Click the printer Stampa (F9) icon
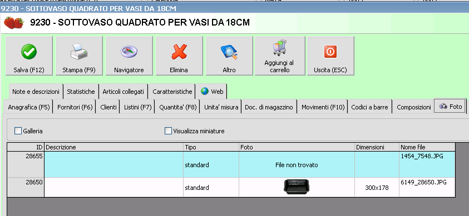This screenshot has width=469, height=216. click(79, 52)
